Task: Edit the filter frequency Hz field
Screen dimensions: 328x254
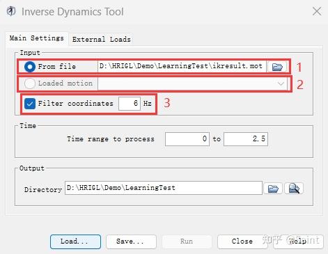Action: [x=130, y=104]
